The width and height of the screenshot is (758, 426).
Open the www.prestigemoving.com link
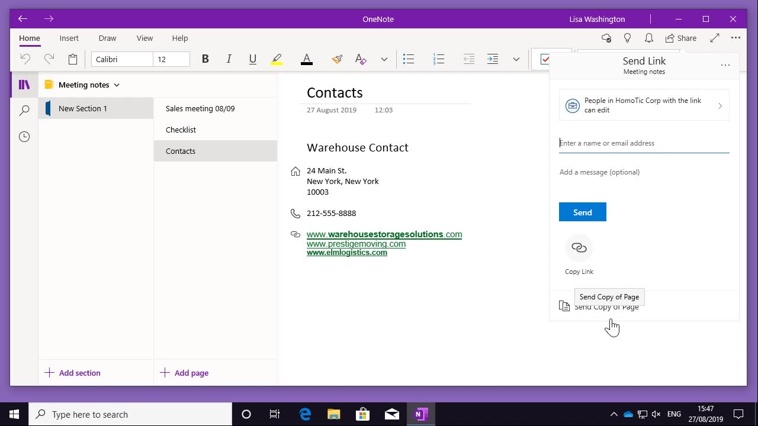[x=356, y=244]
